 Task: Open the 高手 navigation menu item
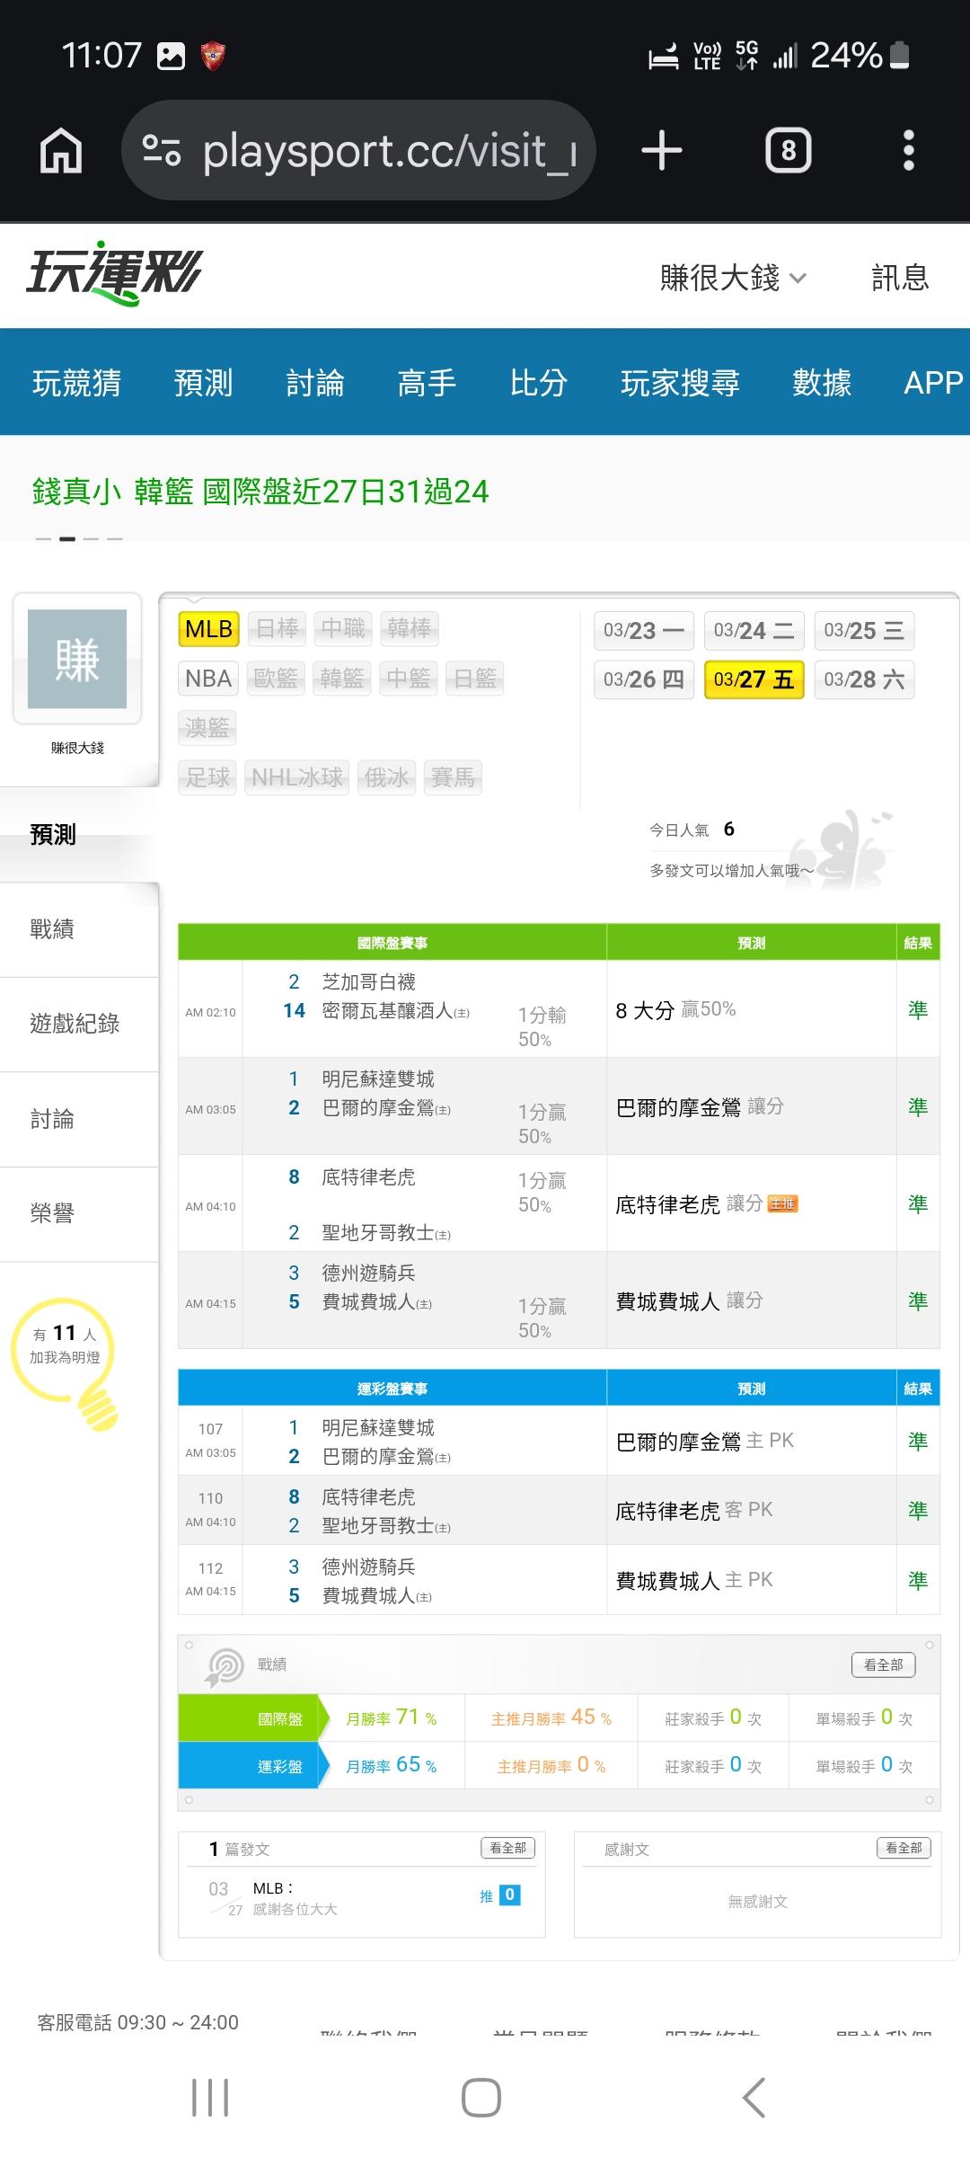(x=427, y=383)
